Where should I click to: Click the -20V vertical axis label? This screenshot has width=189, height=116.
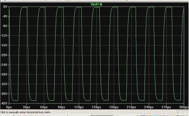pos(4,55)
